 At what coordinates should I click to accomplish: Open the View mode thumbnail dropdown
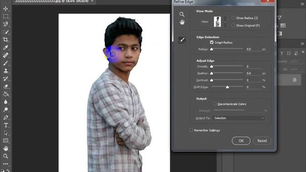pos(225,21)
